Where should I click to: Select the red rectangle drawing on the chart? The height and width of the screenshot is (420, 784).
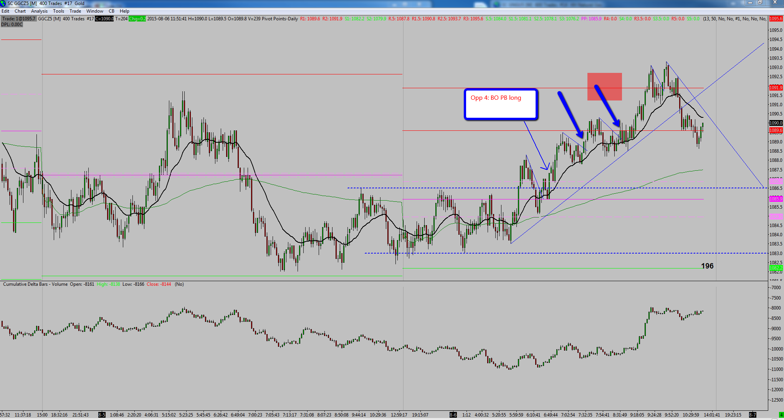coord(605,87)
